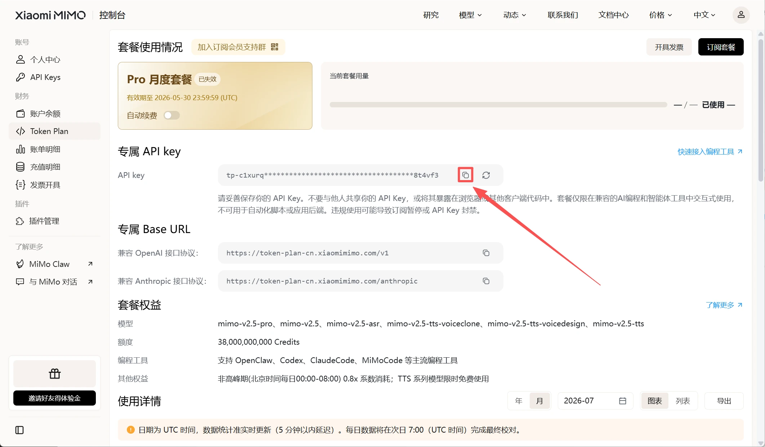Open 账户余额 in the sidebar
Image resolution: width=765 pixels, height=447 pixels.
tap(54, 113)
